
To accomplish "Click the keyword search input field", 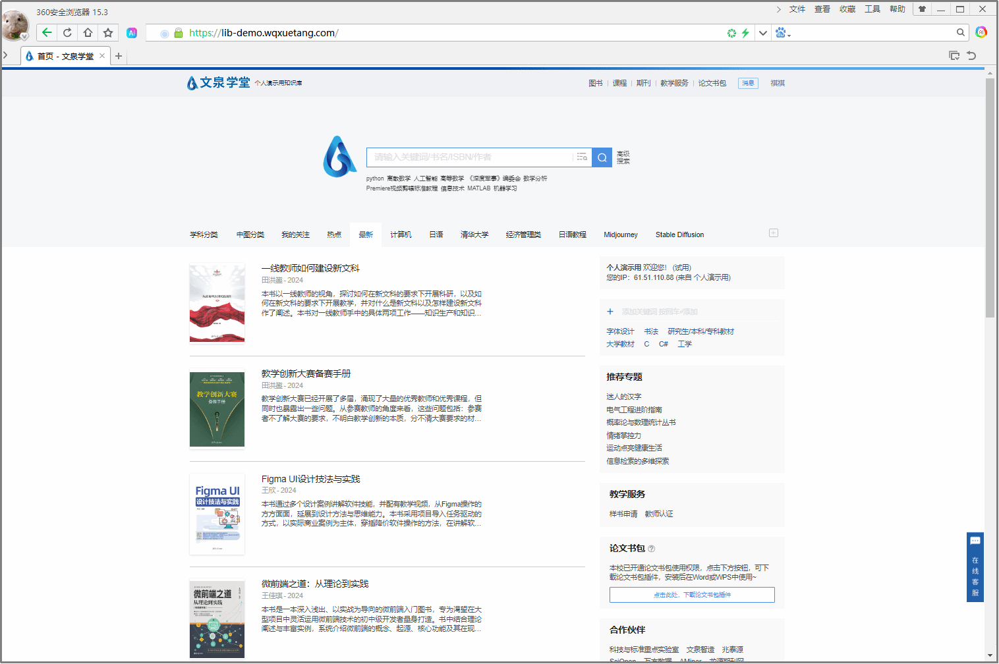I will tap(469, 157).
